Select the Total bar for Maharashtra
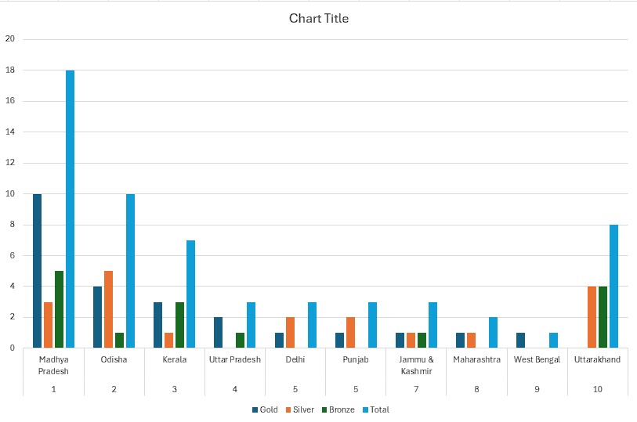Viewport: 637px width, 422px height. 494,332
